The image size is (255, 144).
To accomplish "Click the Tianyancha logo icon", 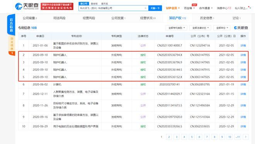I will point(19,6).
